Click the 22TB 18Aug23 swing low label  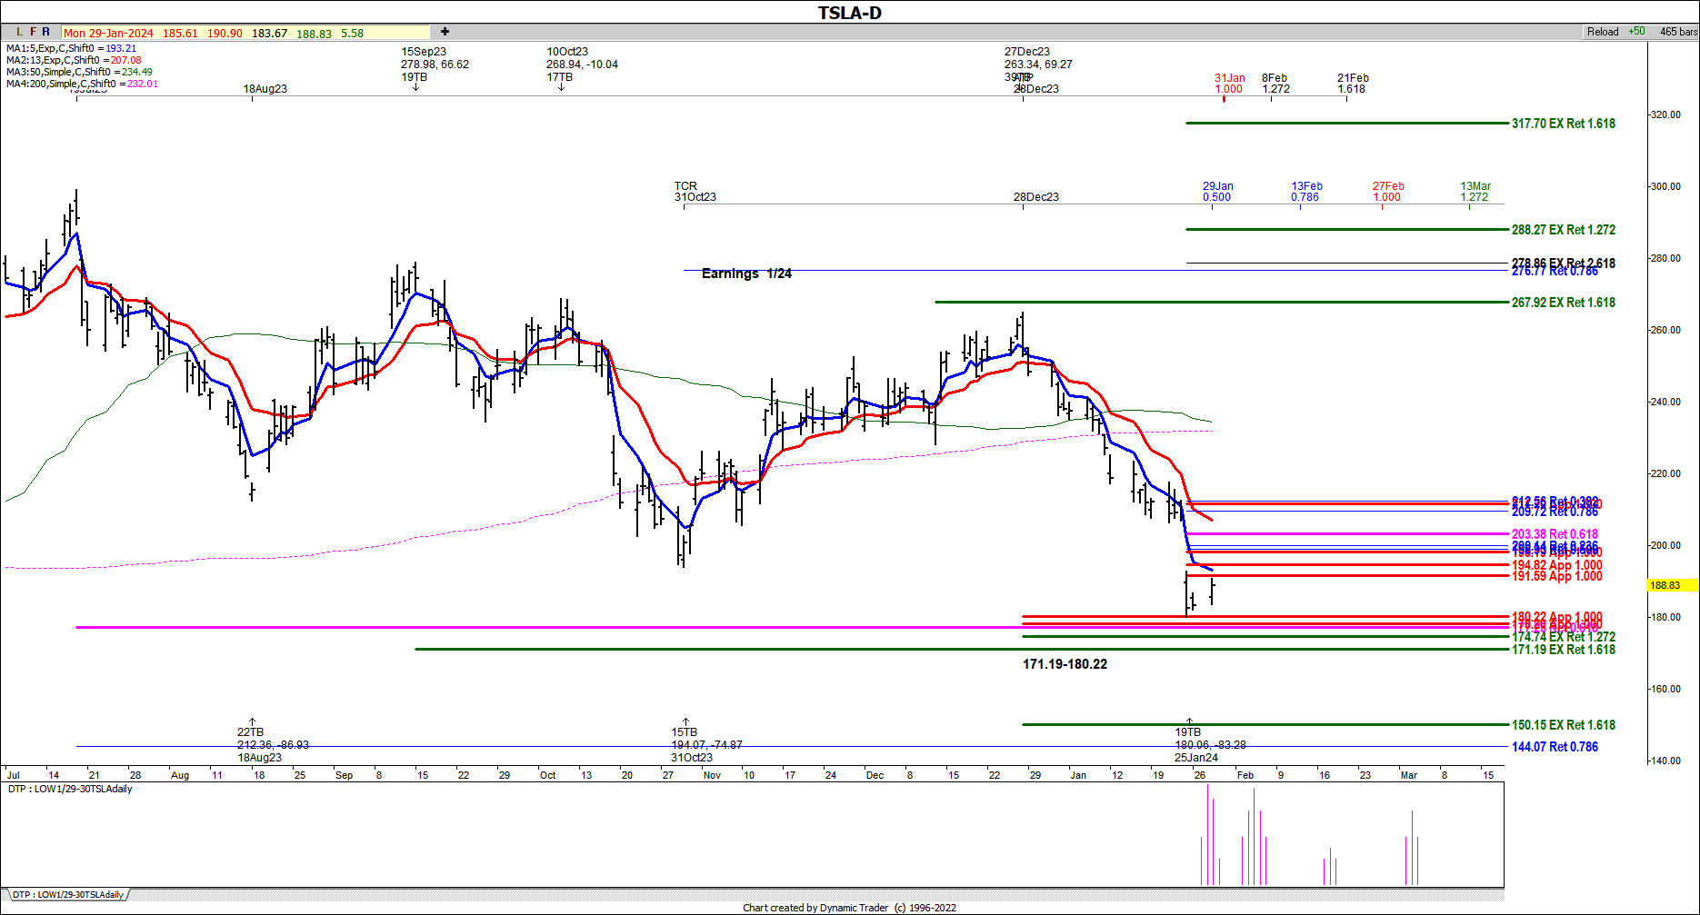point(273,745)
